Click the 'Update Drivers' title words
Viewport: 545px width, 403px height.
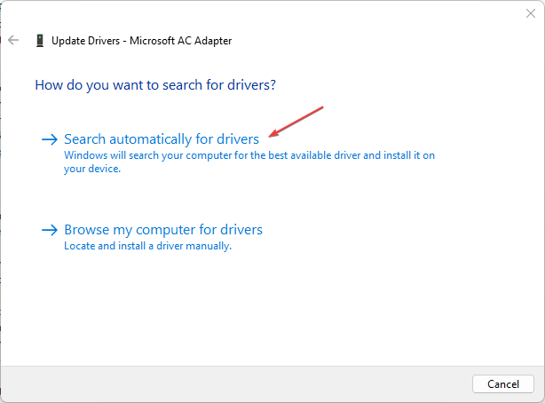pos(85,41)
